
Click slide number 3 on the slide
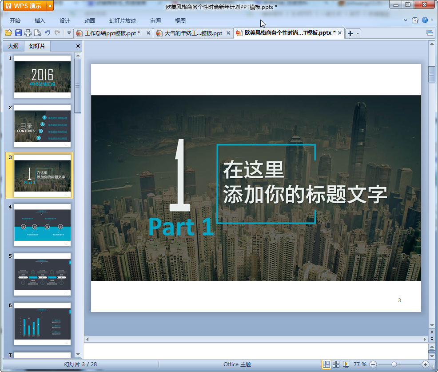(x=399, y=300)
